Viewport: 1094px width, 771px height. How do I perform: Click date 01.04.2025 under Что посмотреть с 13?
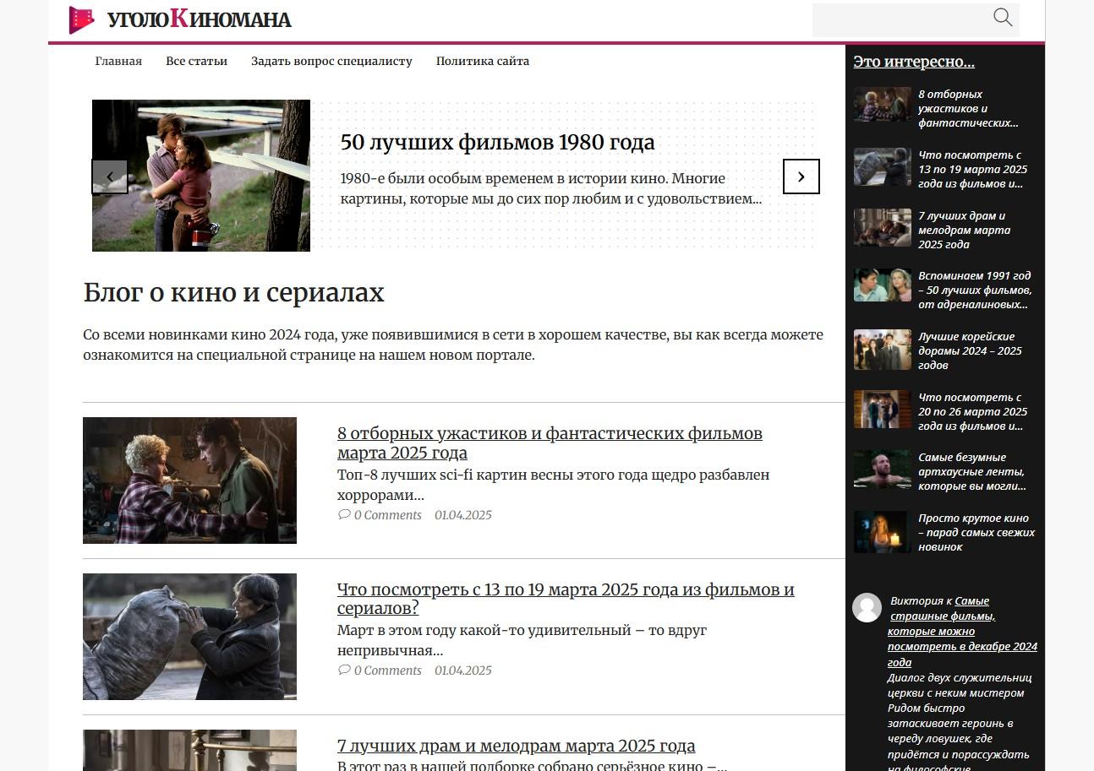pyautogui.click(x=463, y=671)
